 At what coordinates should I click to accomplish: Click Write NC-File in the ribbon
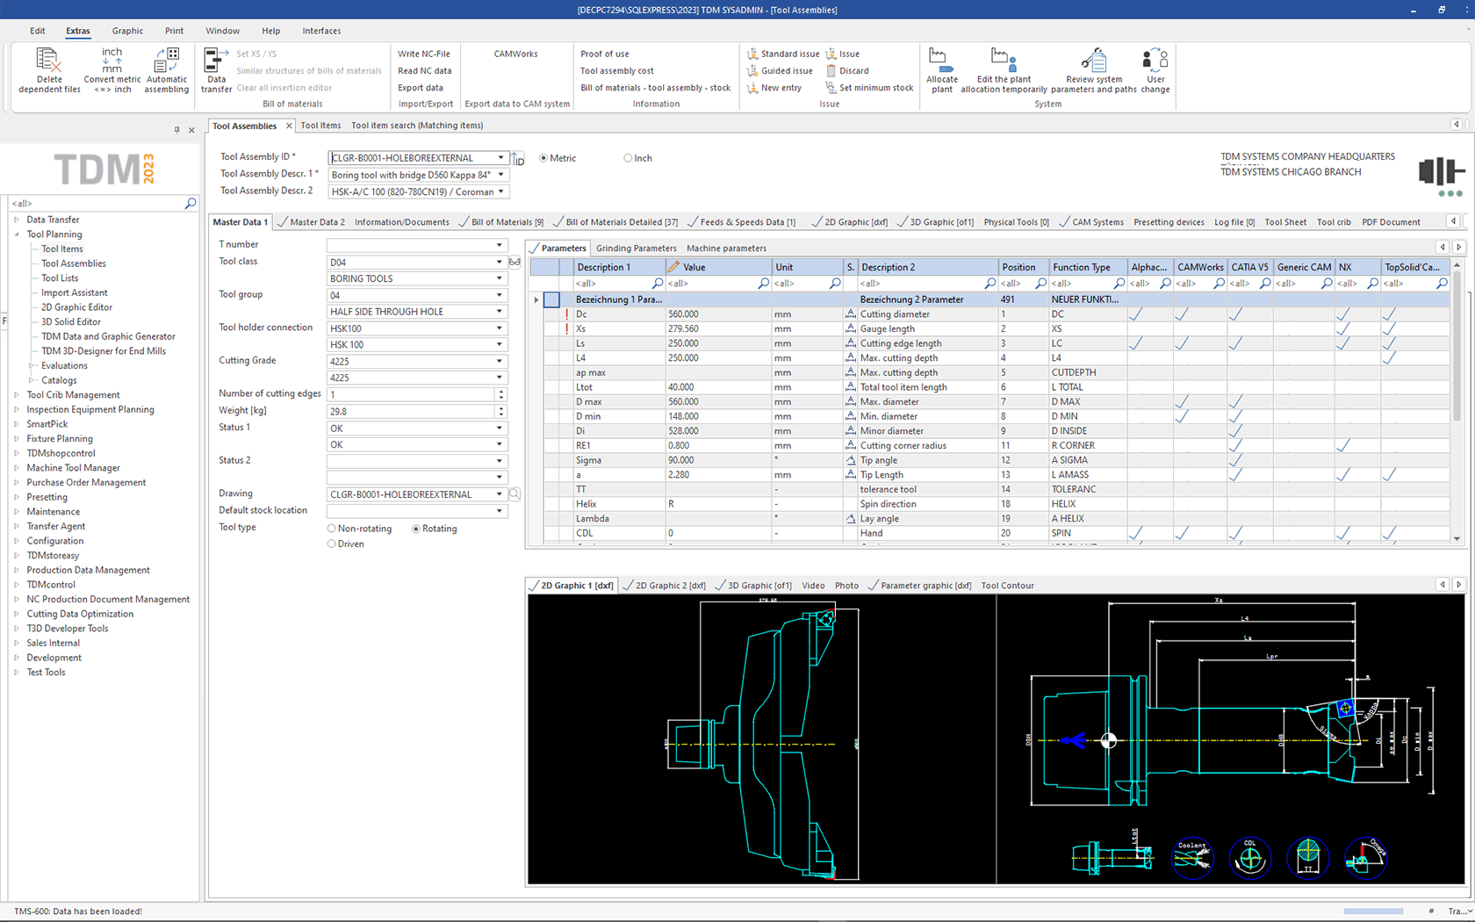pyautogui.click(x=423, y=54)
